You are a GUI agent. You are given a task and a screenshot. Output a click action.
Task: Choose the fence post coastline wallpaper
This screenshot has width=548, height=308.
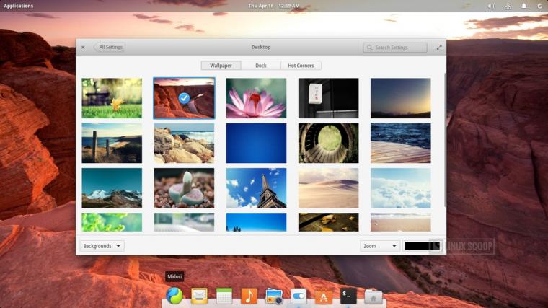click(x=112, y=143)
